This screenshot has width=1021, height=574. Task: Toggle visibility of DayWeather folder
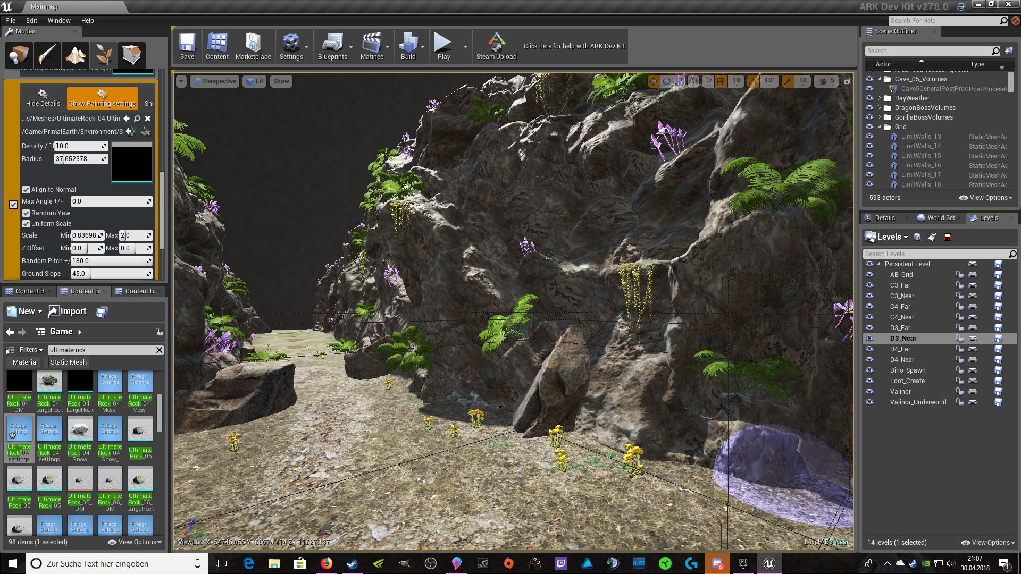pos(869,98)
